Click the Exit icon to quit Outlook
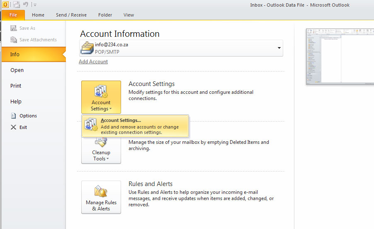This screenshot has height=229, width=374. pos(14,127)
